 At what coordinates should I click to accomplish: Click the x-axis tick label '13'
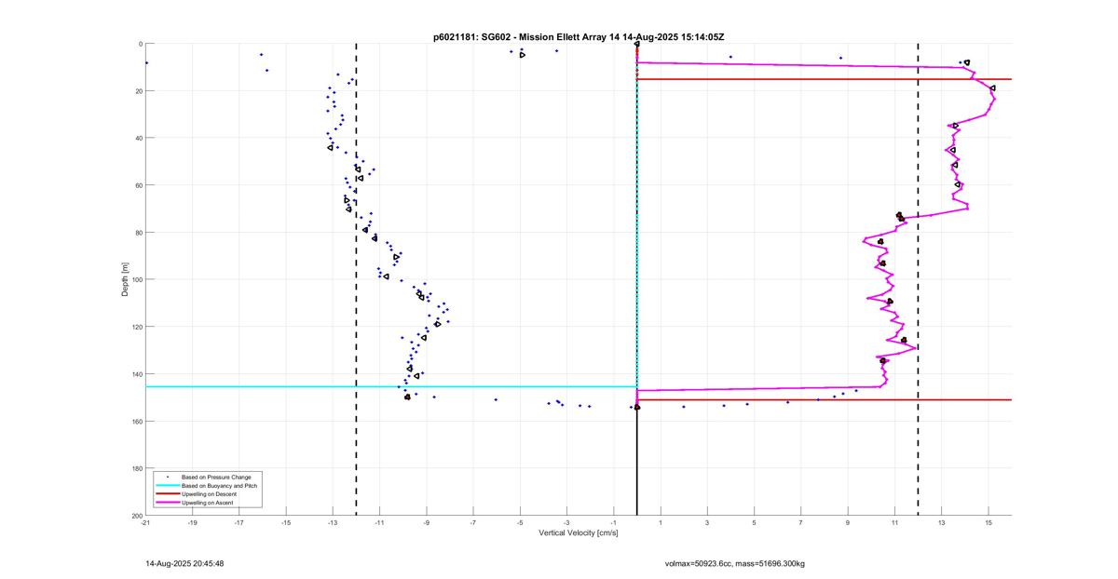click(941, 522)
